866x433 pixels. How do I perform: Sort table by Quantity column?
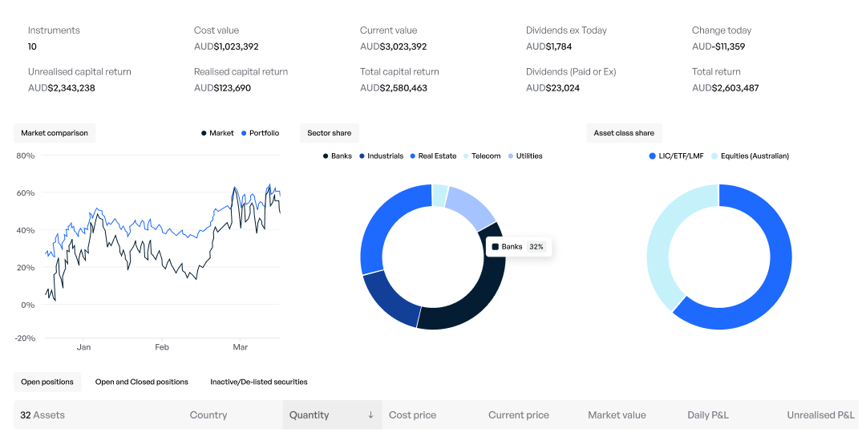tap(310, 415)
